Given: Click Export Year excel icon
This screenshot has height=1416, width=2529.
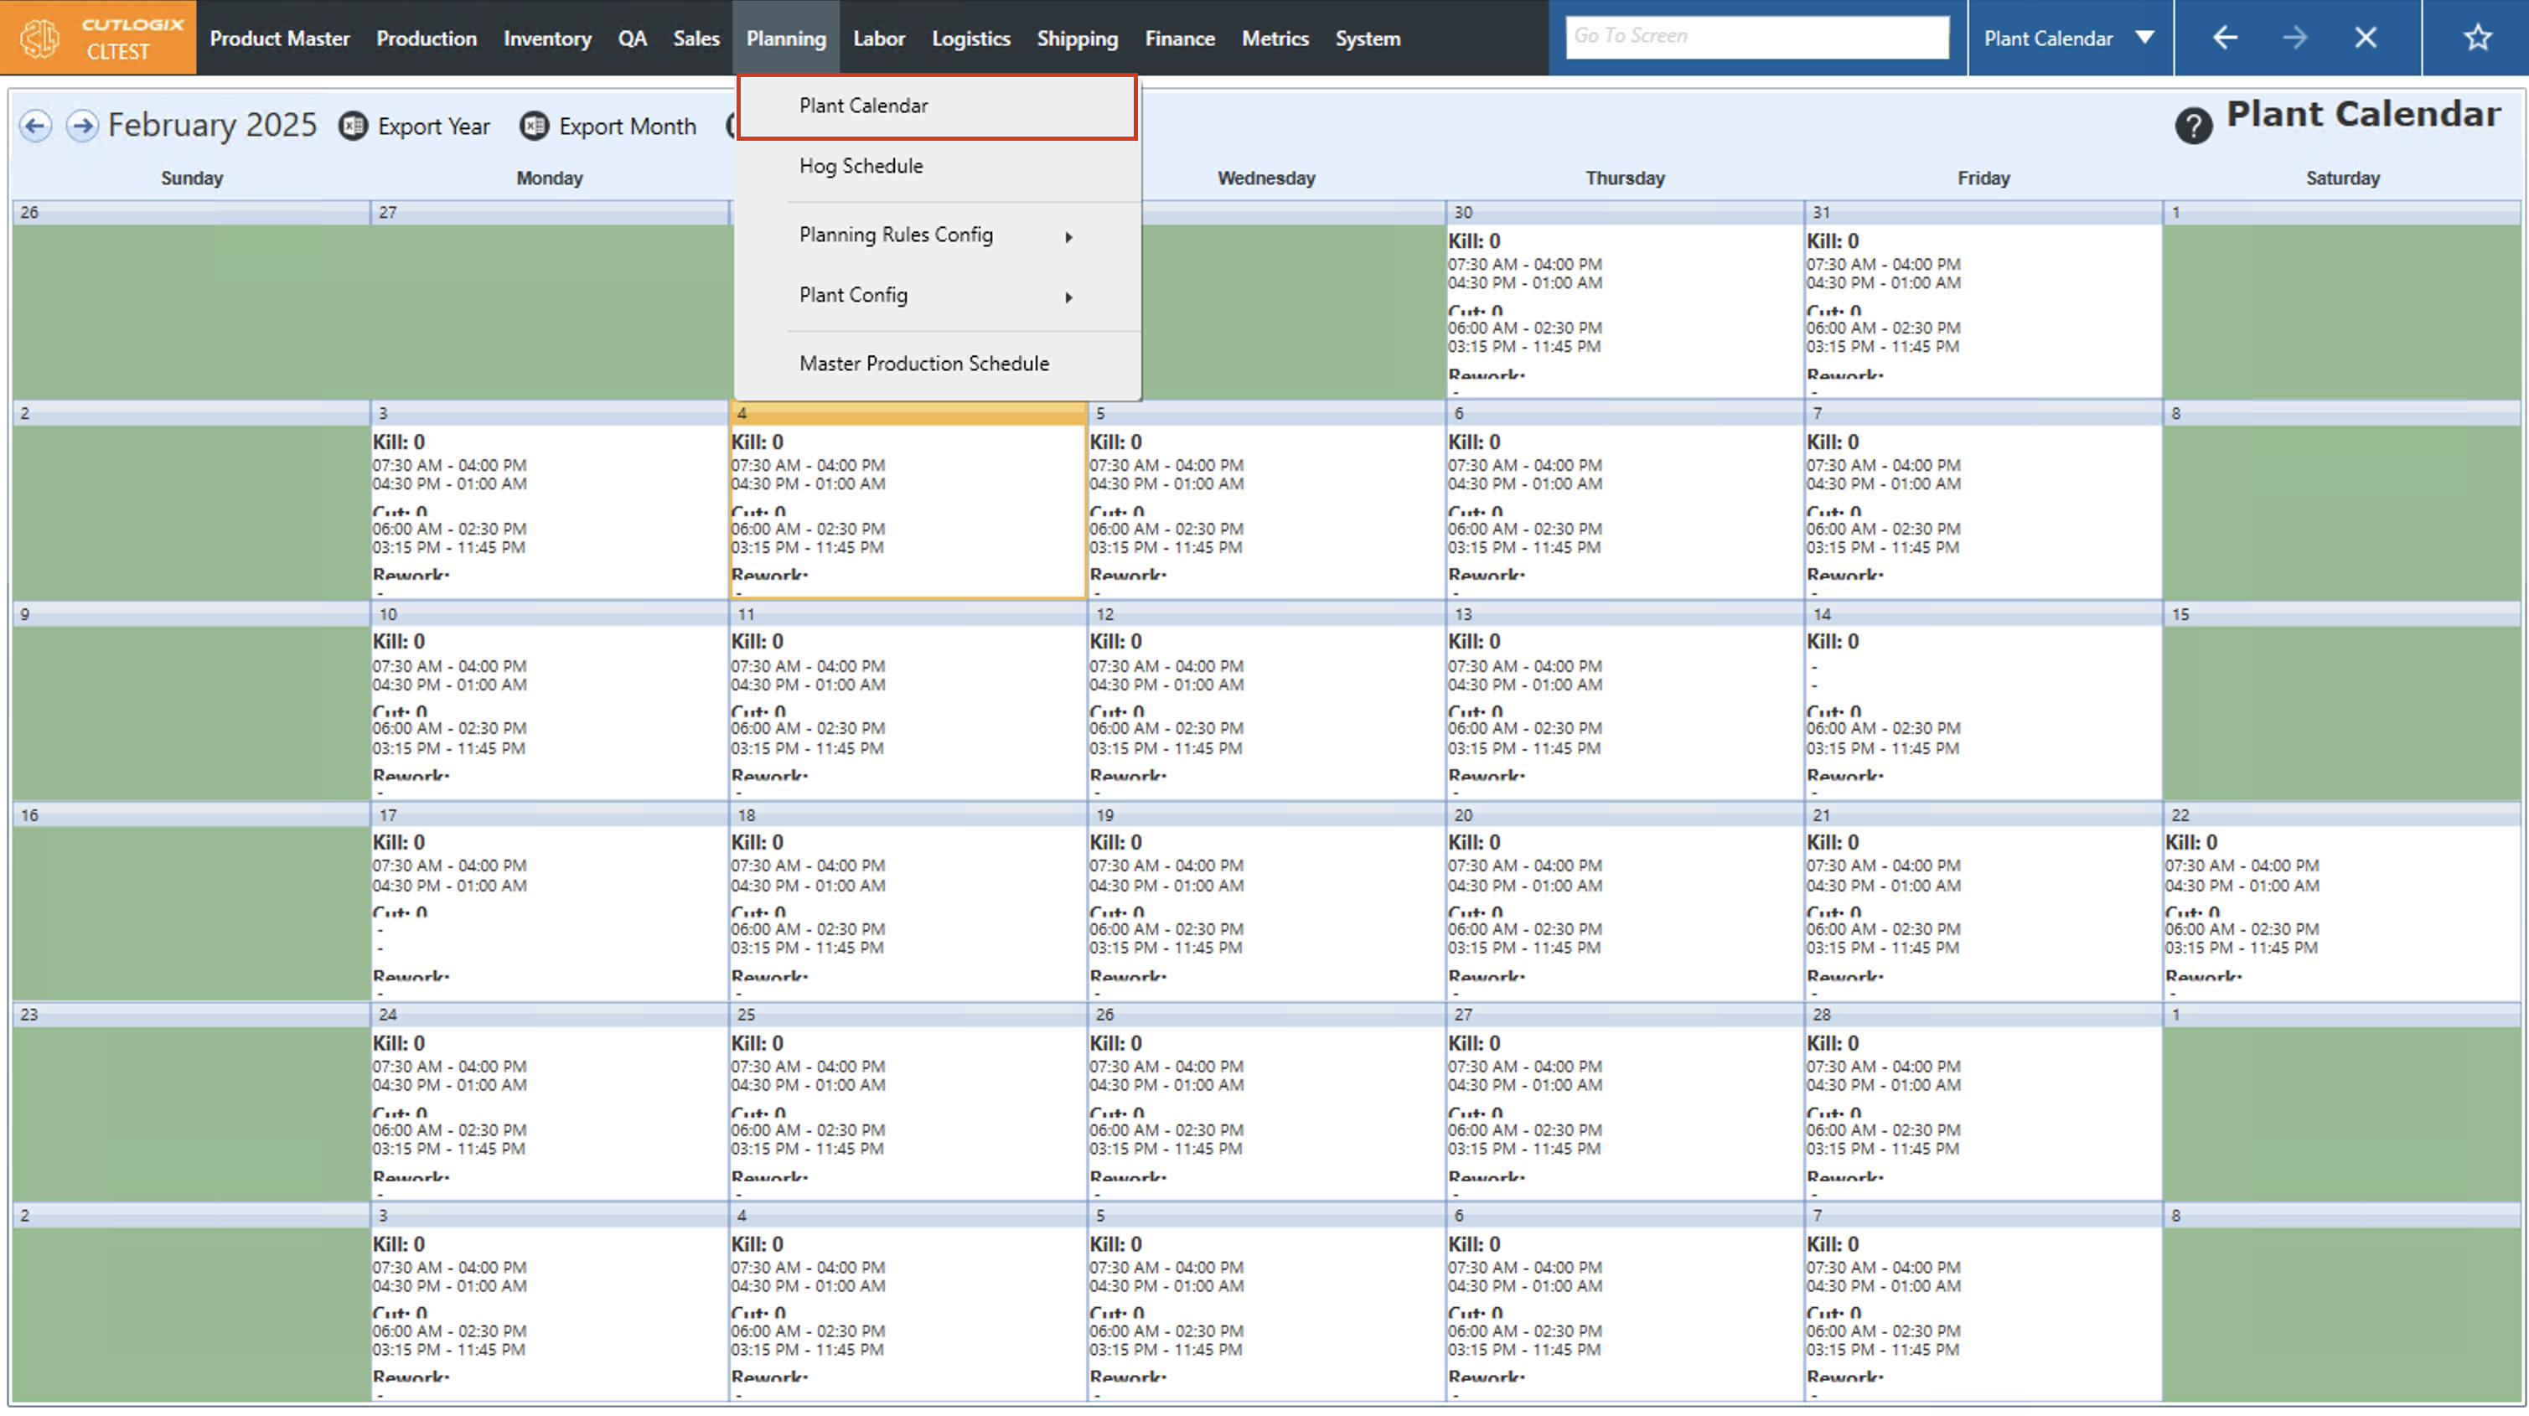Looking at the screenshot, I should point(353,126).
